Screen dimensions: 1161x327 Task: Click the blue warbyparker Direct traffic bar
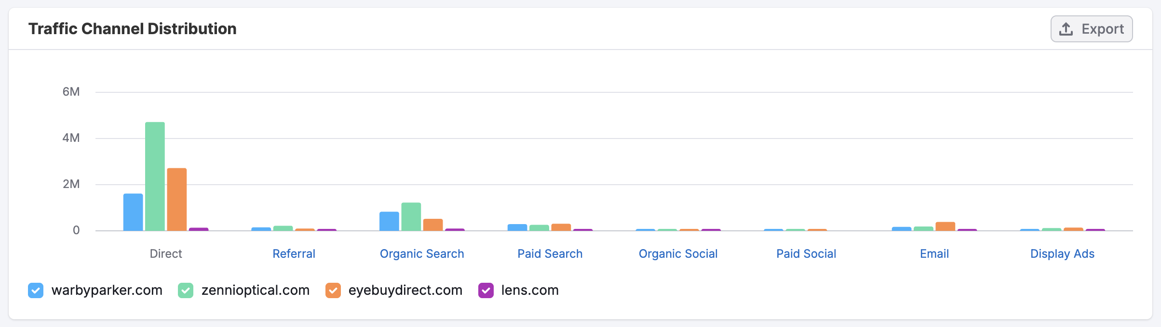click(x=133, y=212)
